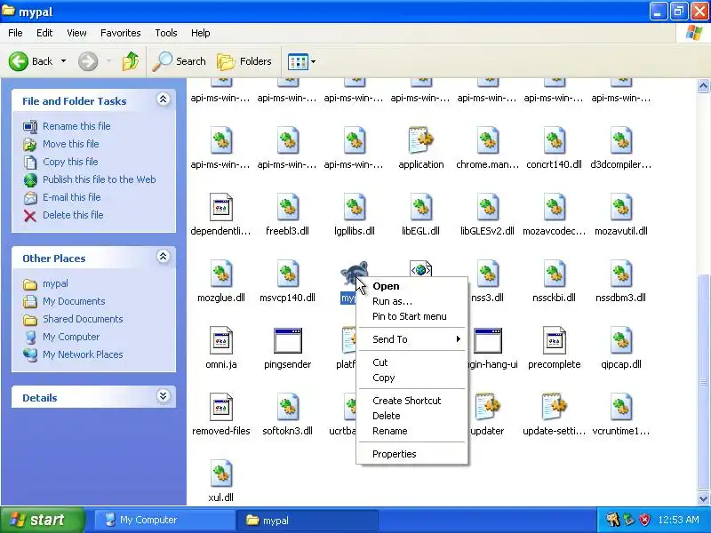The height and width of the screenshot is (533, 711).
Task: Select the removed-files file icon
Action: (221, 408)
